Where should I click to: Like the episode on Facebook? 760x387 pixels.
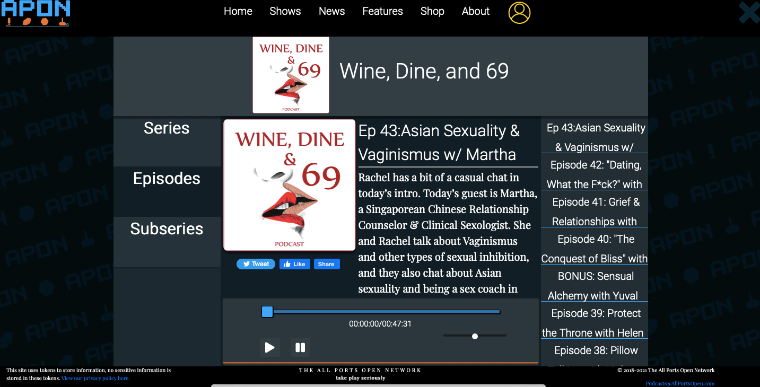[x=294, y=264]
